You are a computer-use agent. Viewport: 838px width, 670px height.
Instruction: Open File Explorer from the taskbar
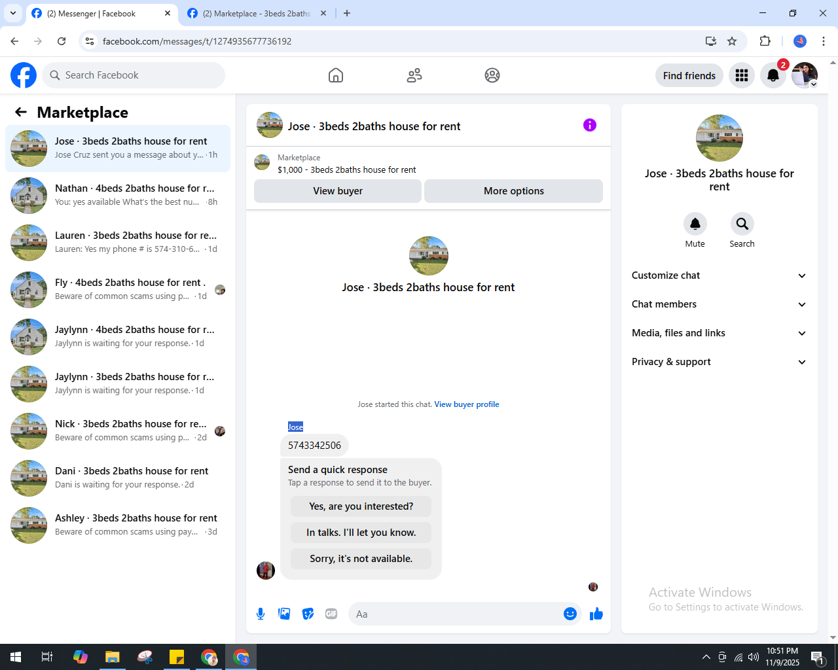pos(113,657)
